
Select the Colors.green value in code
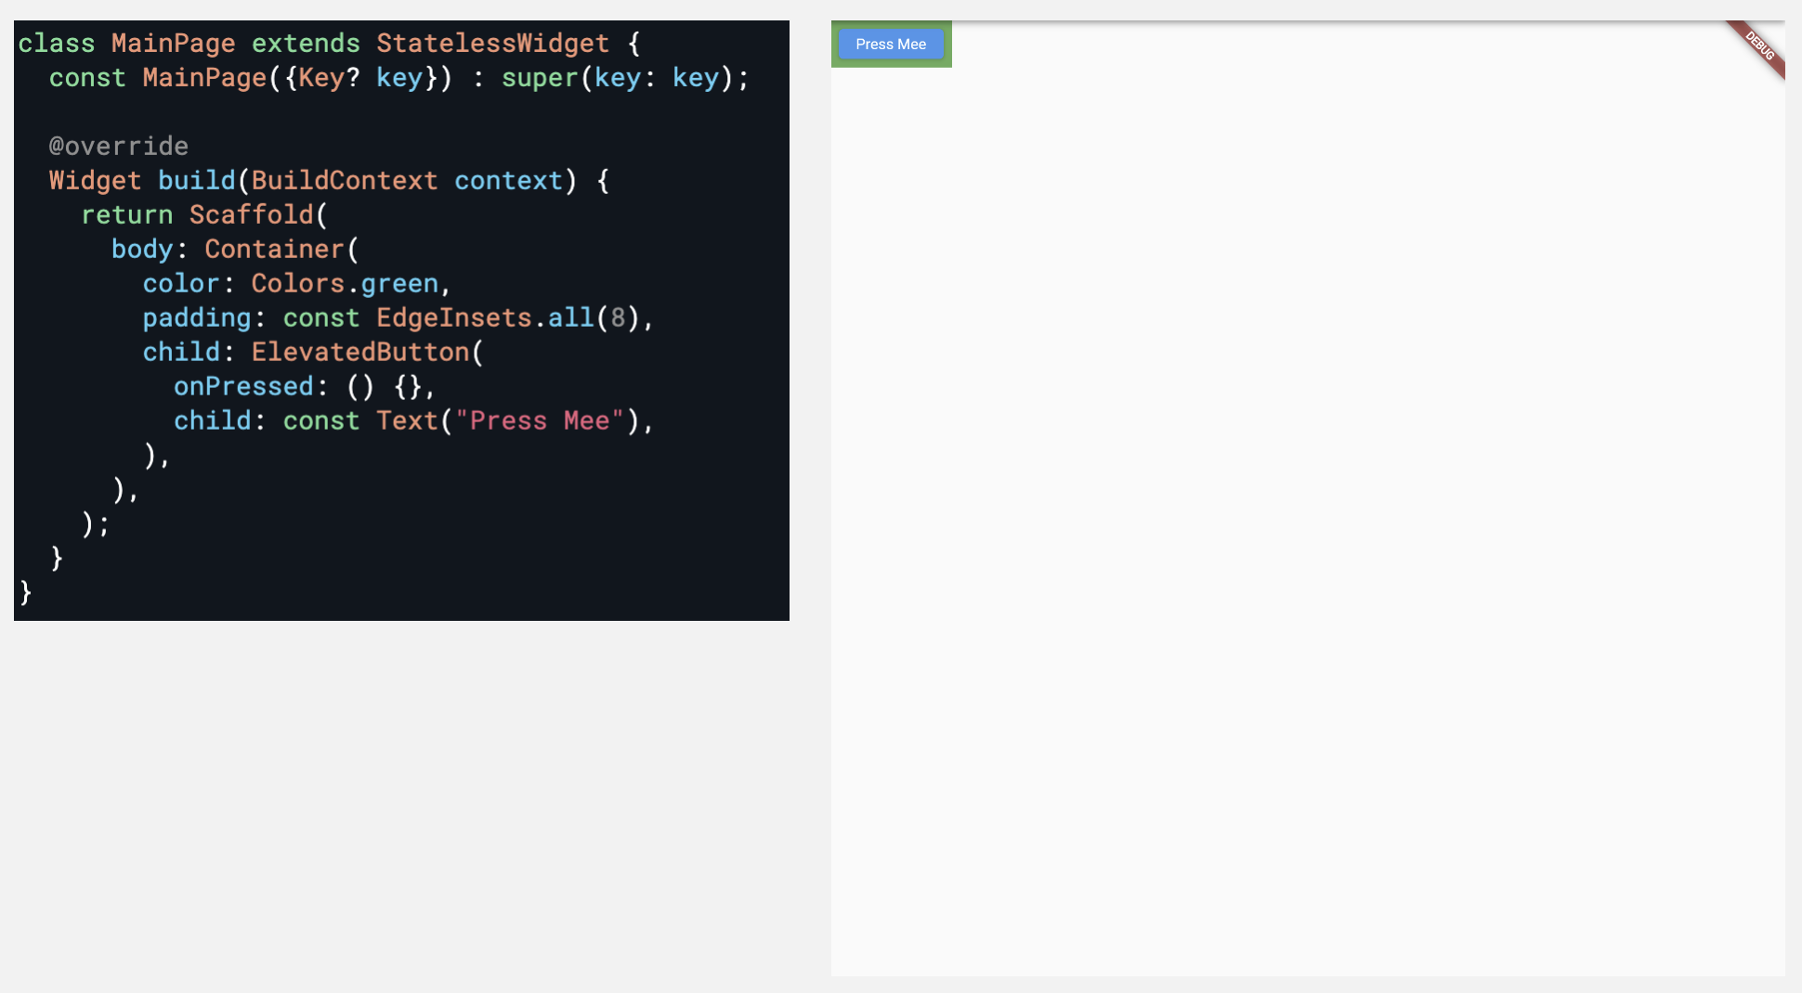click(344, 284)
